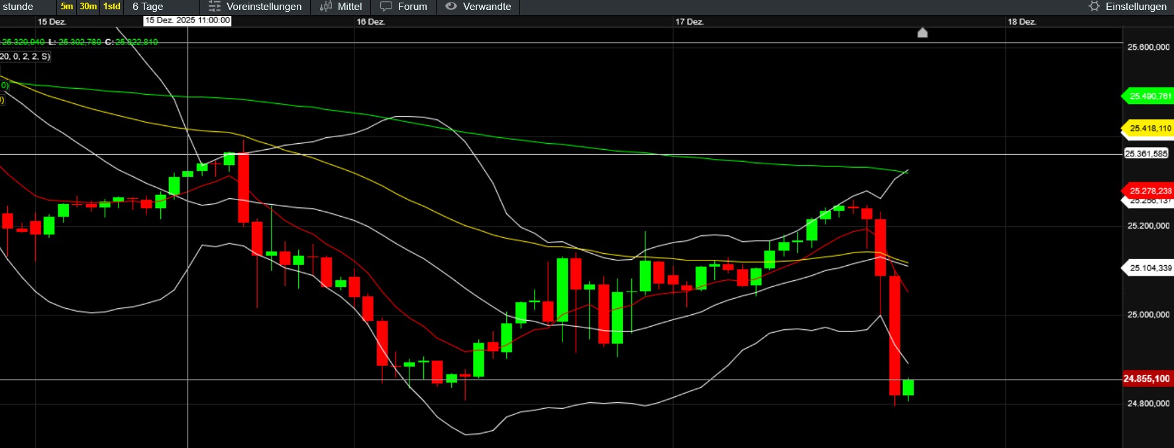This screenshot has height=448, width=1174.
Task: Click the 24.855,100 current price label
Action: (x=1147, y=379)
